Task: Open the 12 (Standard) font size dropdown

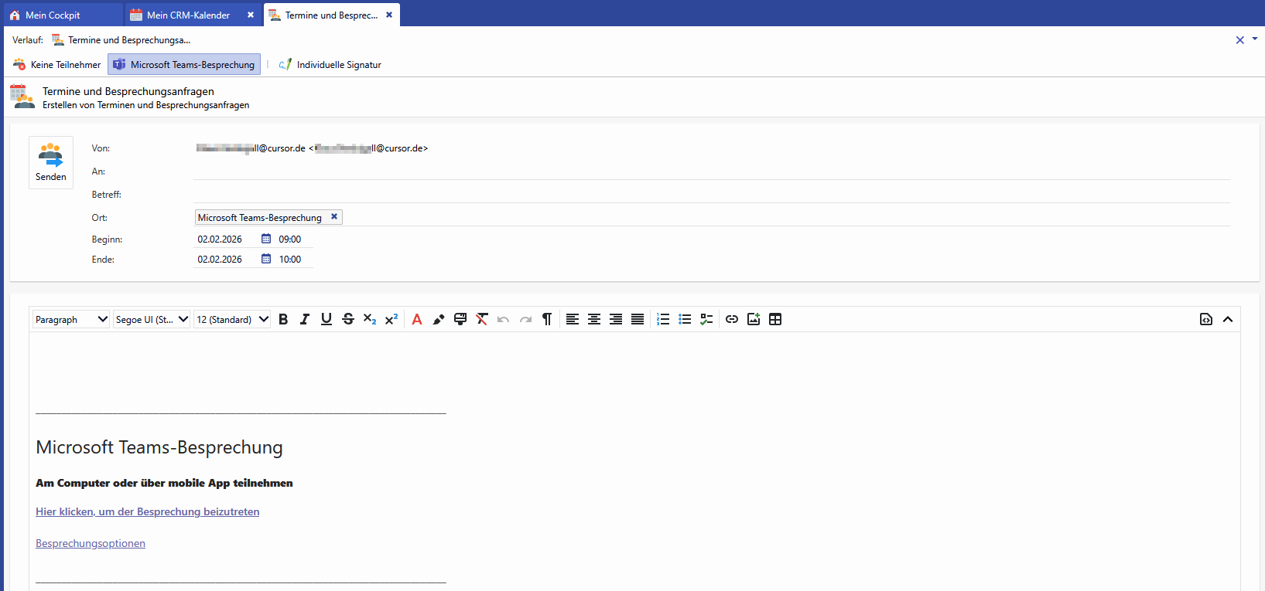Action: pos(232,319)
